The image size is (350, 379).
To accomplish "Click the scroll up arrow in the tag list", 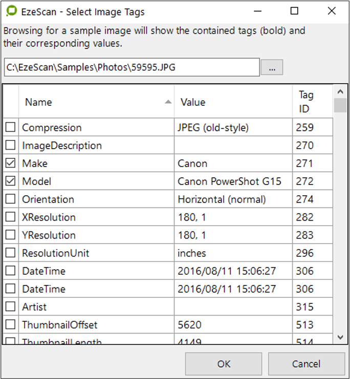I will (x=340, y=91).
